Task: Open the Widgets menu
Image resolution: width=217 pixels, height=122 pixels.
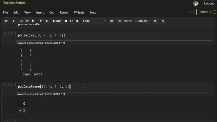Action: coord(79,13)
